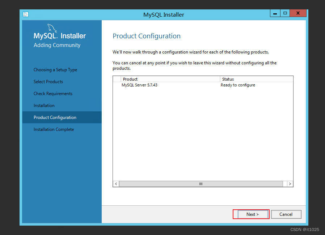The height and width of the screenshot is (235, 325).
Task: Click the Cancel button
Action: click(286, 214)
